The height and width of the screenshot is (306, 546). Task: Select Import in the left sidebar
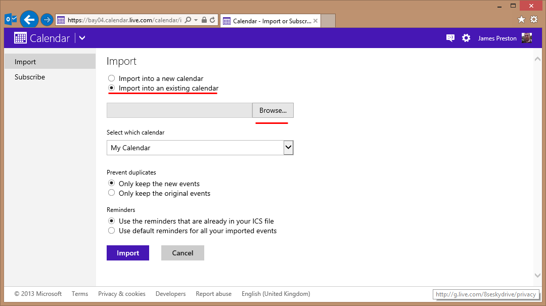(50, 62)
